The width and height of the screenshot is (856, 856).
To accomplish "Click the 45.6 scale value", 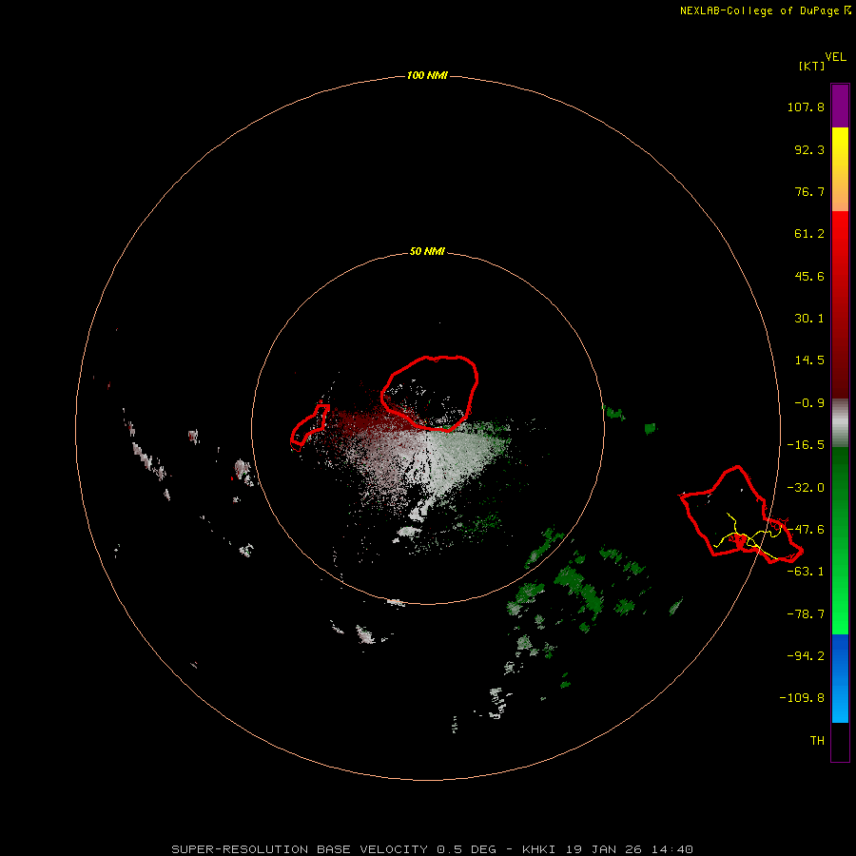I will point(809,276).
